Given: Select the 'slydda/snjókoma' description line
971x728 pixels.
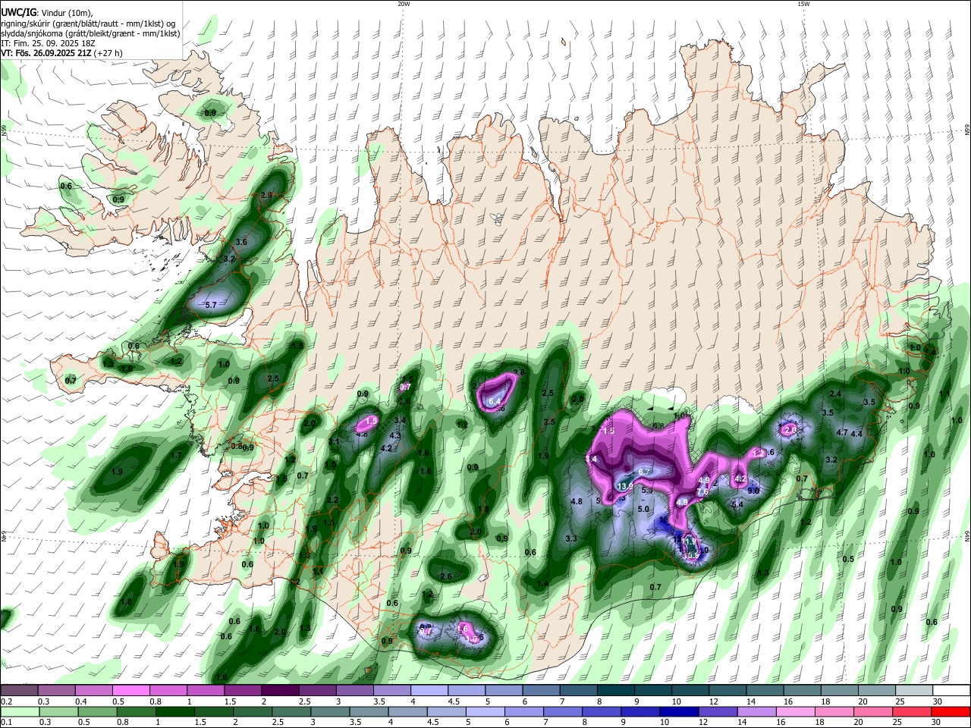Looking at the screenshot, I should (x=91, y=33).
